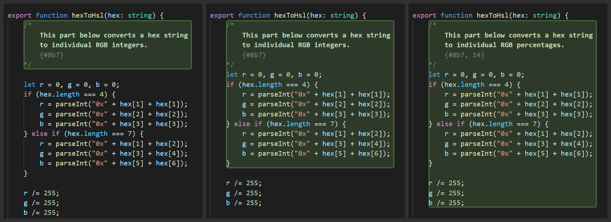Click 'export function hexToHsl' line in middle panel
Screen dimensions: 611x222
coord(288,15)
